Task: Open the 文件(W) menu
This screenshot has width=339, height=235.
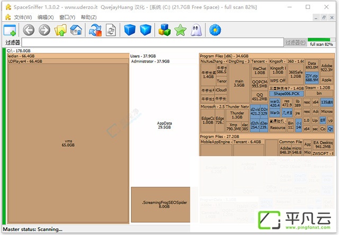Action: (23, 17)
